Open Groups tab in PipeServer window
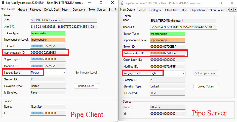 click(x=142, y=10)
